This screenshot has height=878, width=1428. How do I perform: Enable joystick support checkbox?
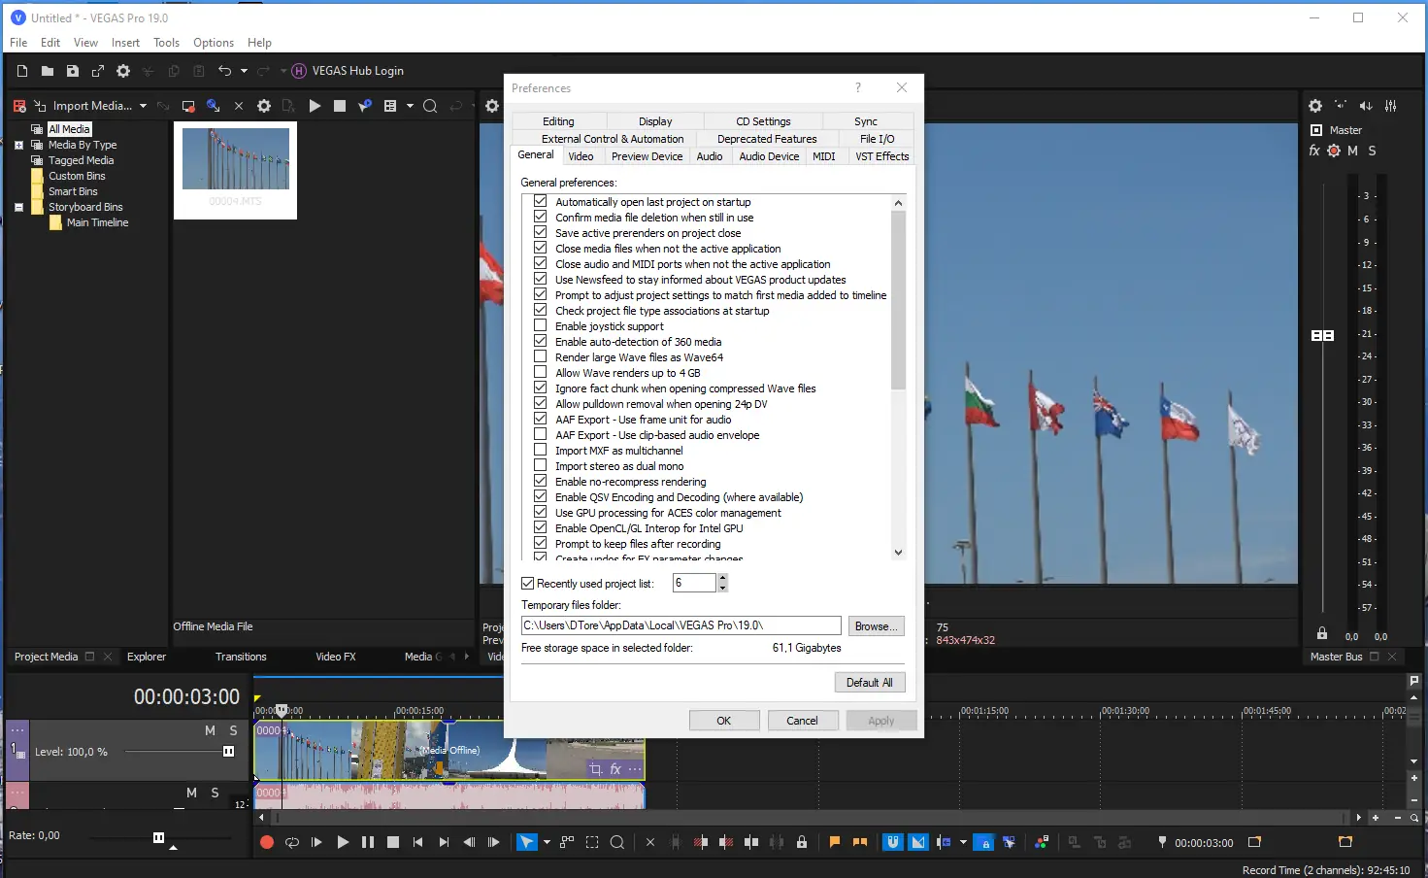click(541, 326)
